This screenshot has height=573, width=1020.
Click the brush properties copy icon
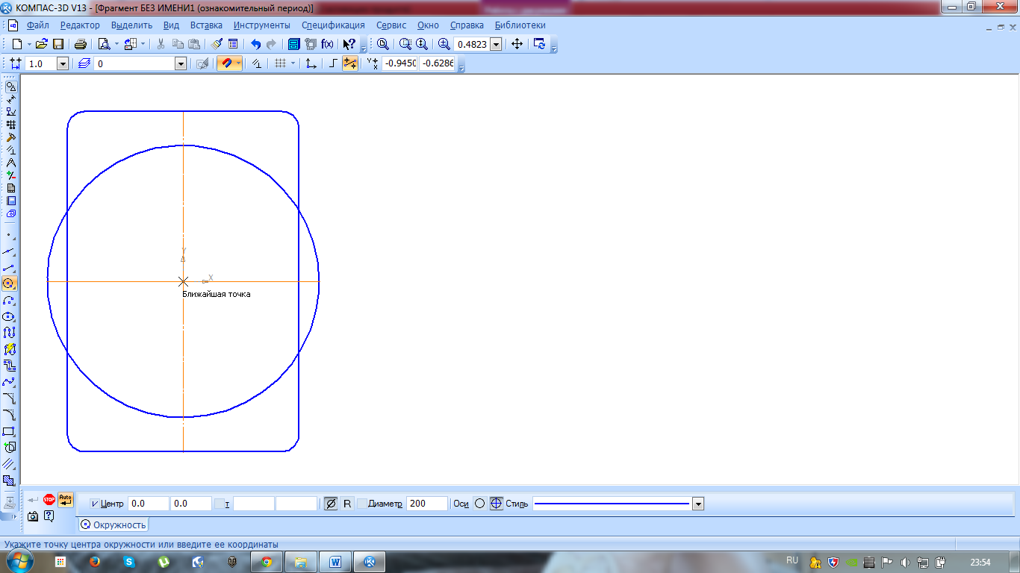pyautogui.click(x=217, y=44)
